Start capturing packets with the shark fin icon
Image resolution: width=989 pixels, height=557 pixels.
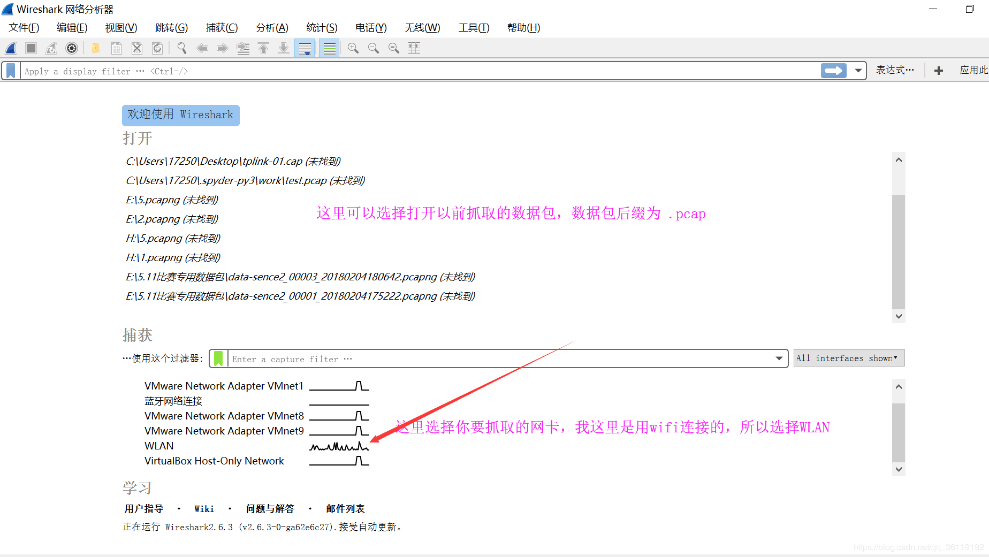(11, 48)
